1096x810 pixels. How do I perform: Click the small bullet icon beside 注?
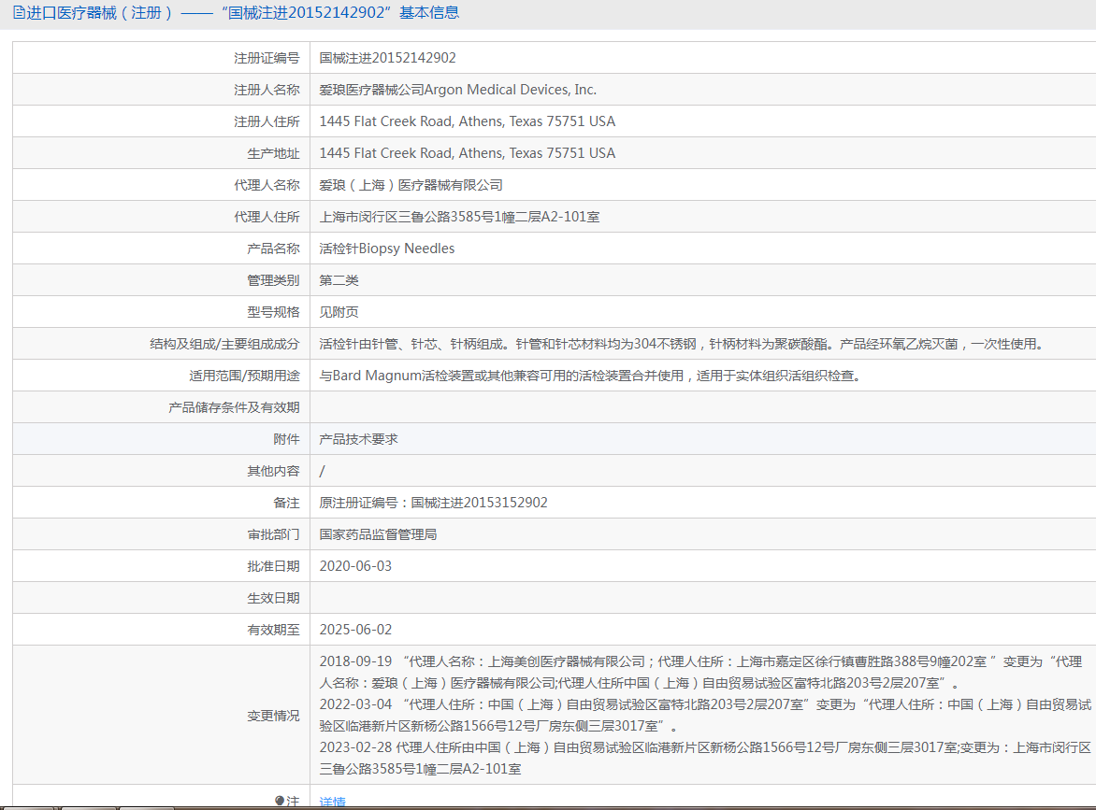[279, 801]
